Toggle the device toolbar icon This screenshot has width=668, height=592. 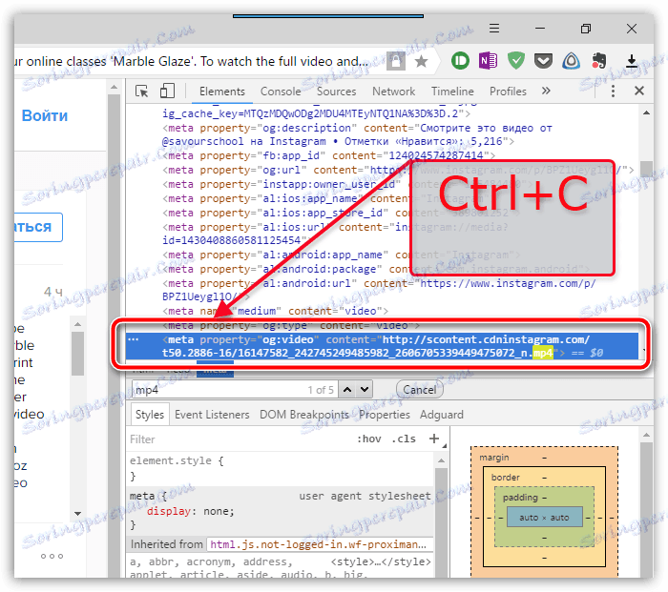point(167,92)
